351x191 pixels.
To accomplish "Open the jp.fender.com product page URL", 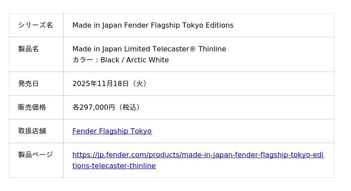I will [198, 155].
